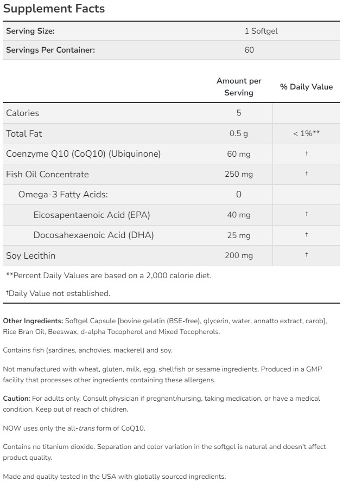Select the Soy Lecithin row label
The height and width of the screenshot is (481, 343).
pos(31,255)
